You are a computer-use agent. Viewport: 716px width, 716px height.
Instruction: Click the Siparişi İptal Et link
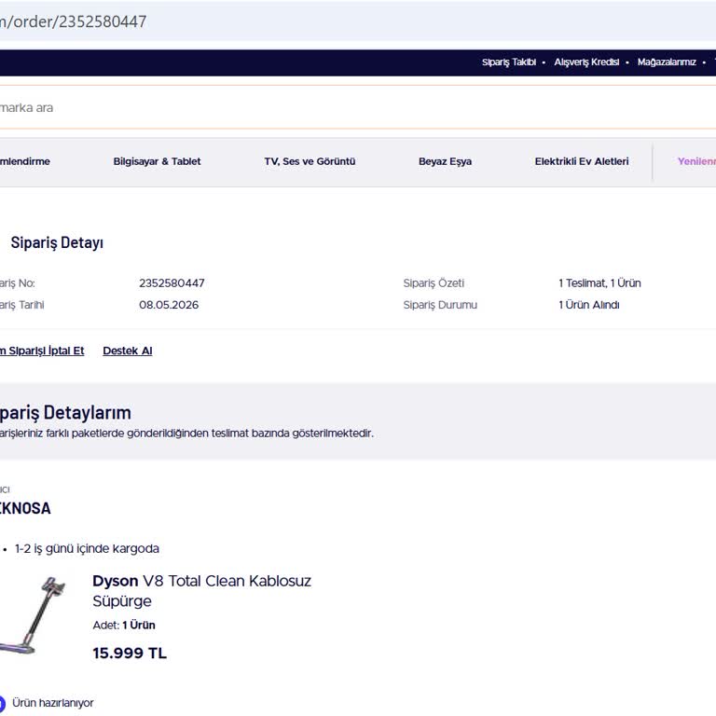(42, 351)
